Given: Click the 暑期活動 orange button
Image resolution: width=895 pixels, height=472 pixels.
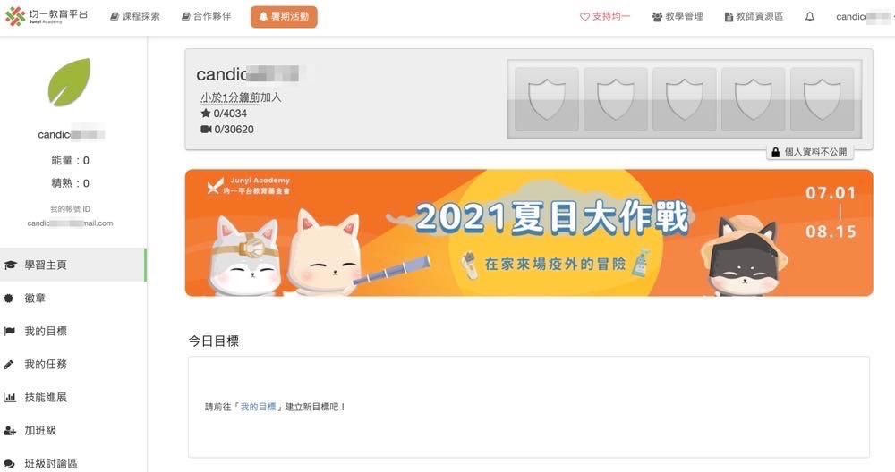Looking at the screenshot, I should tap(284, 16).
